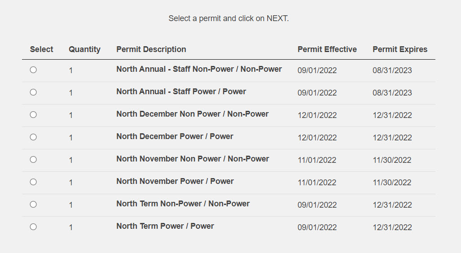Click the 08/31/2023 expiry in first row
The height and width of the screenshot is (253, 461).
pos(392,70)
